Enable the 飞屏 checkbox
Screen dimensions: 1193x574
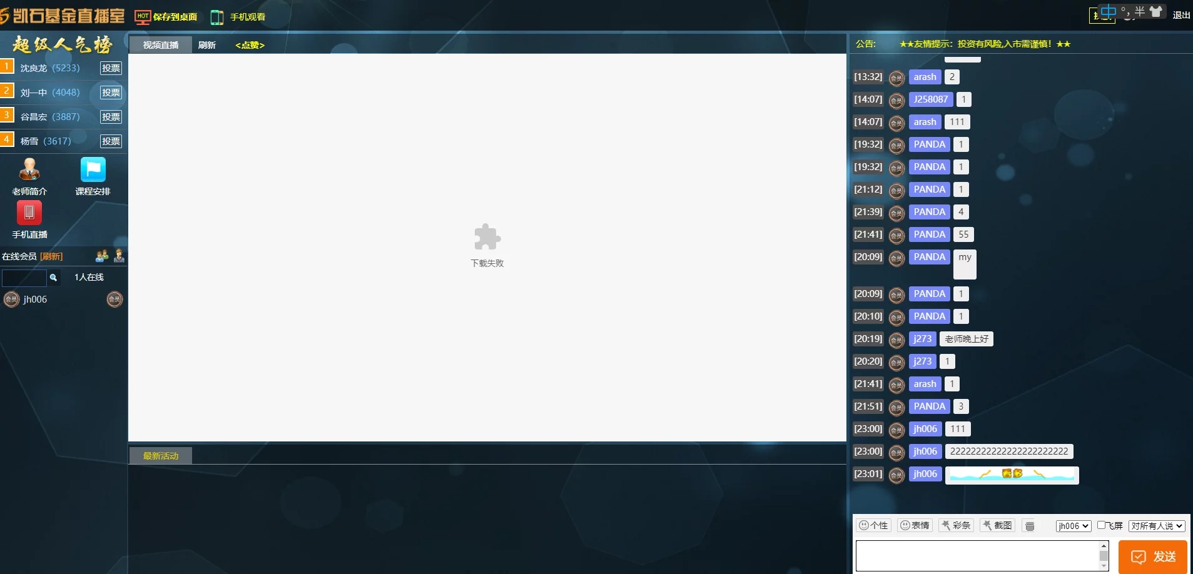pyautogui.click(x=1102, y=525)
